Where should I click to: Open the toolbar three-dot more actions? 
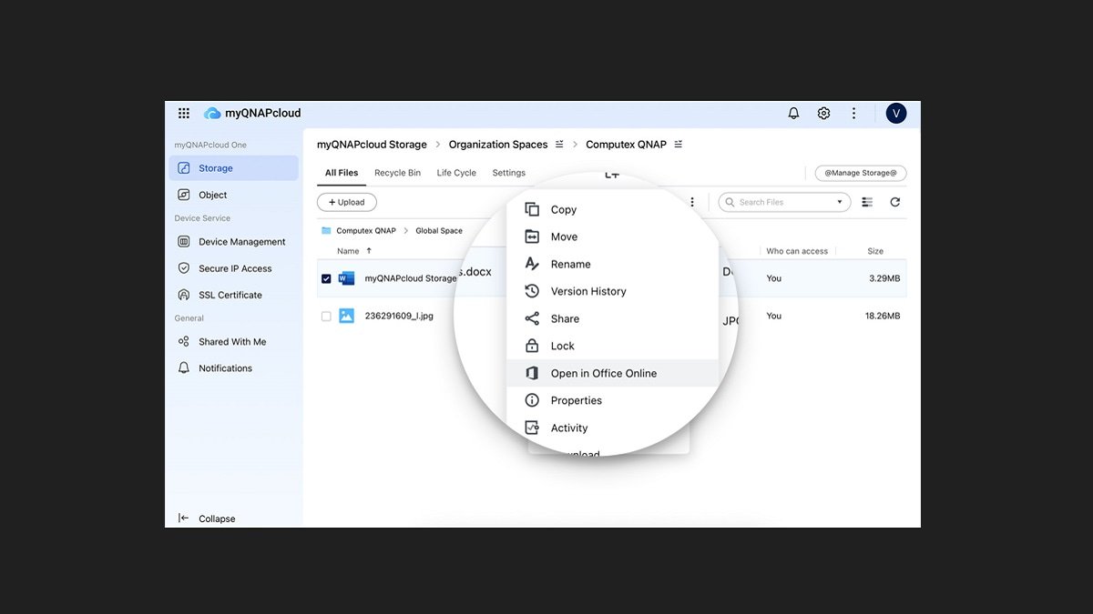click(x=692, y=202)
